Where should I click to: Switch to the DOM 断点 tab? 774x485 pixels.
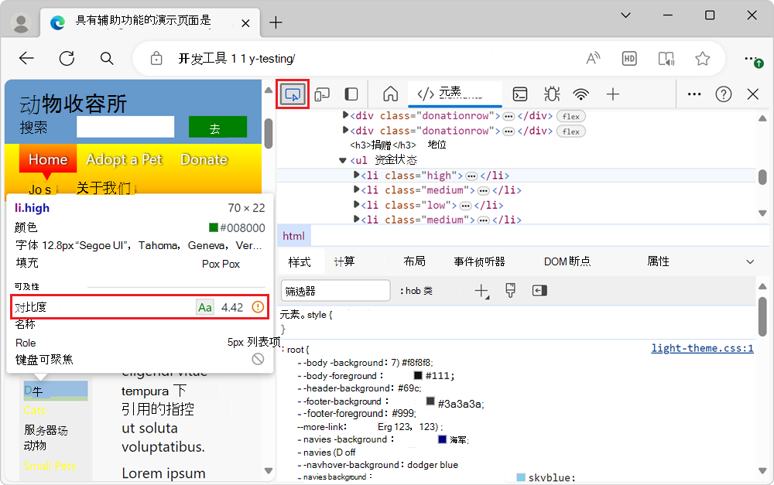click(567, 261)
